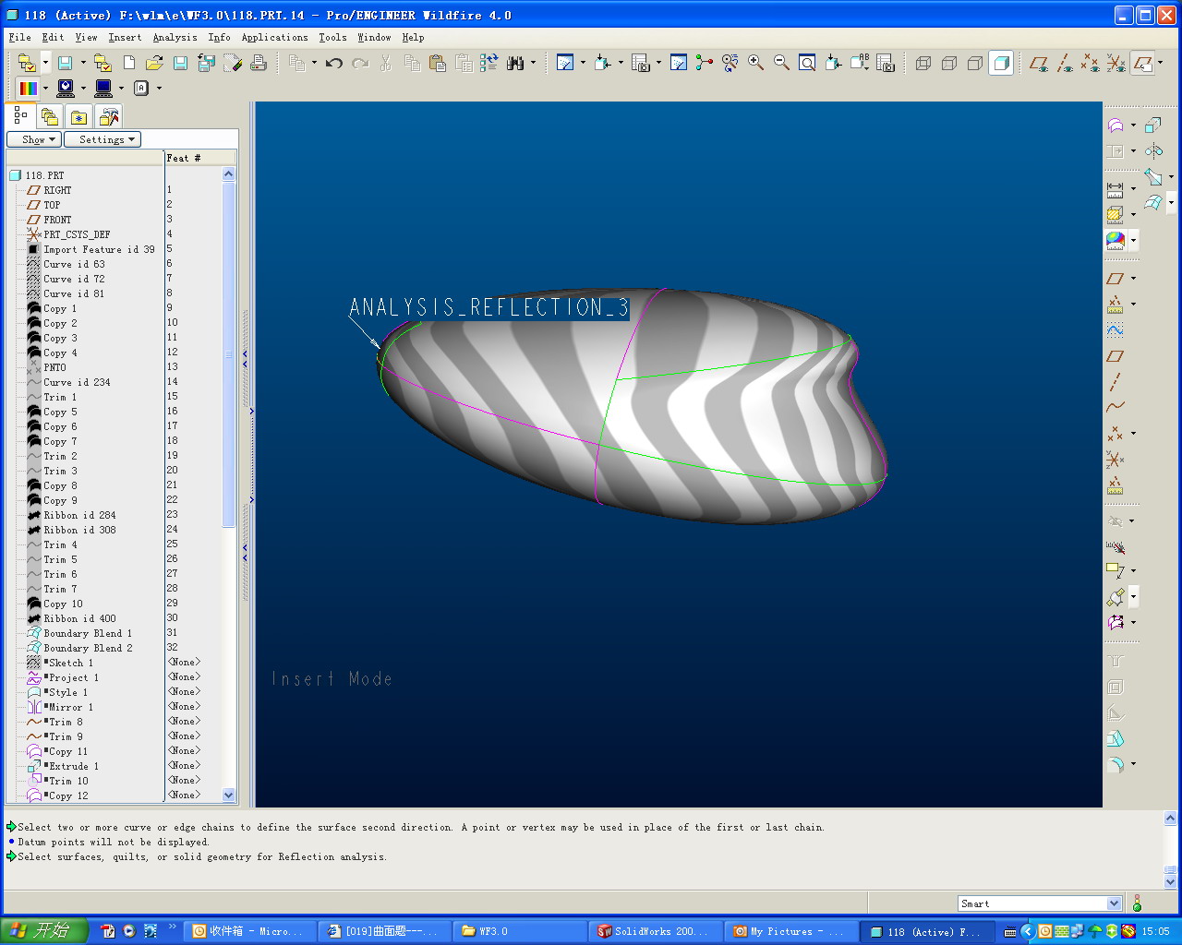The width and height of the screenshot is (1182, 945).
Task: Open the Applications menu
Action: [x=274, y=38]
